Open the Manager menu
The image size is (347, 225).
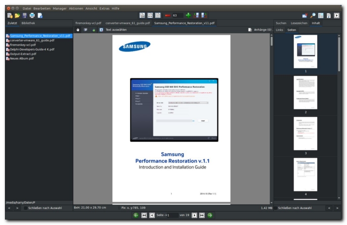tap(59, 8)
